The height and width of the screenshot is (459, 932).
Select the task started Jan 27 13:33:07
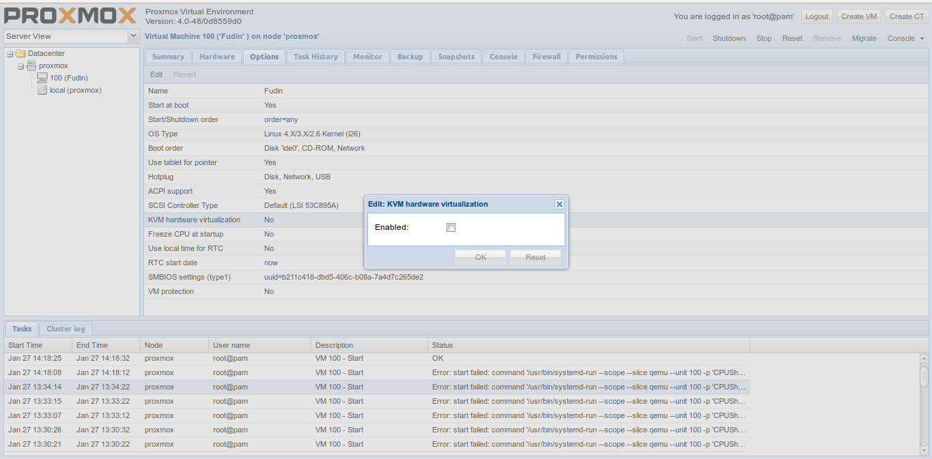(377, 415)
